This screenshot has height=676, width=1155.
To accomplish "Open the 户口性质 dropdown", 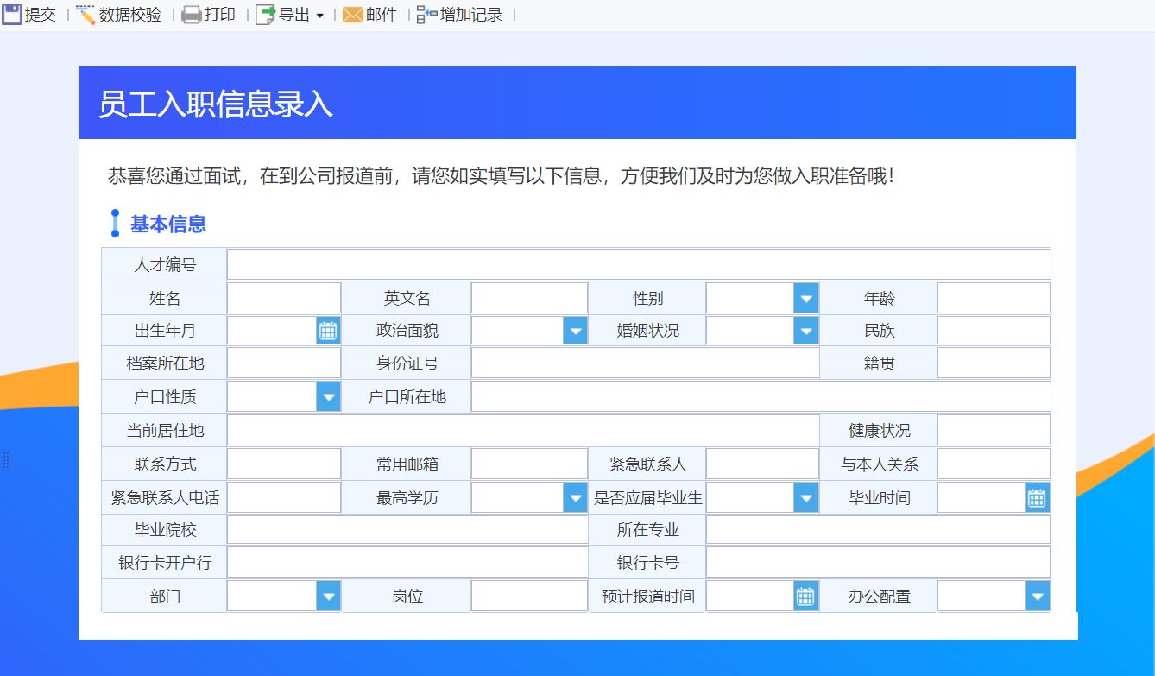I will 328,397.
